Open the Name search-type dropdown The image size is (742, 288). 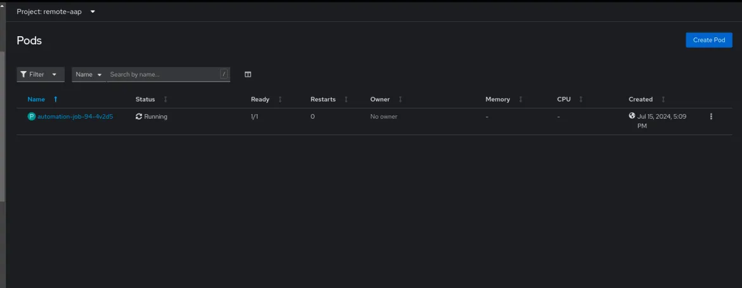(x=89, y=74)
